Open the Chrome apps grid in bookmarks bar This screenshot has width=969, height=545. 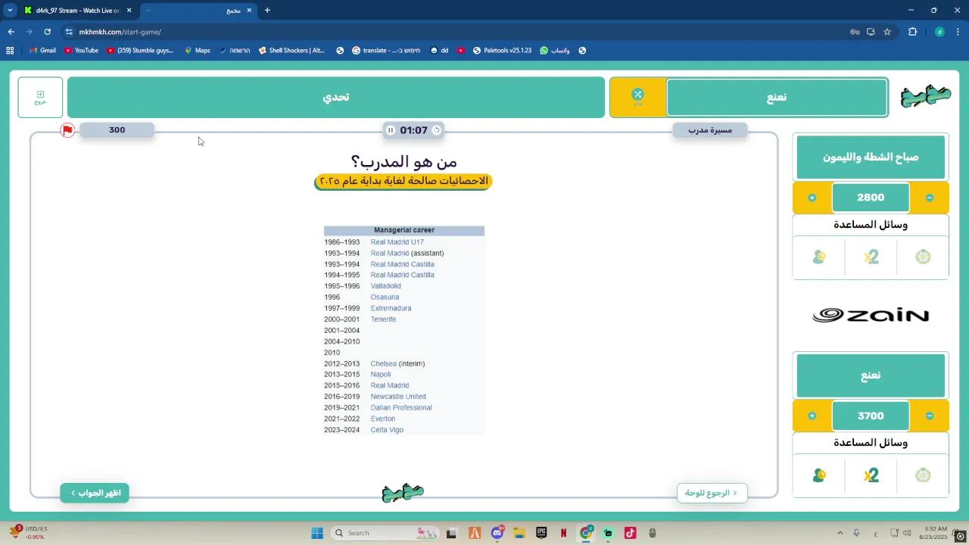(x=10, y=51)
